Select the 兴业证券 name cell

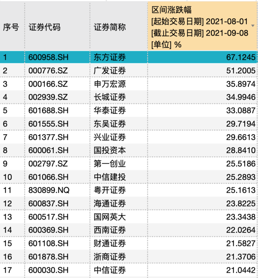click(x=110, y=137)
